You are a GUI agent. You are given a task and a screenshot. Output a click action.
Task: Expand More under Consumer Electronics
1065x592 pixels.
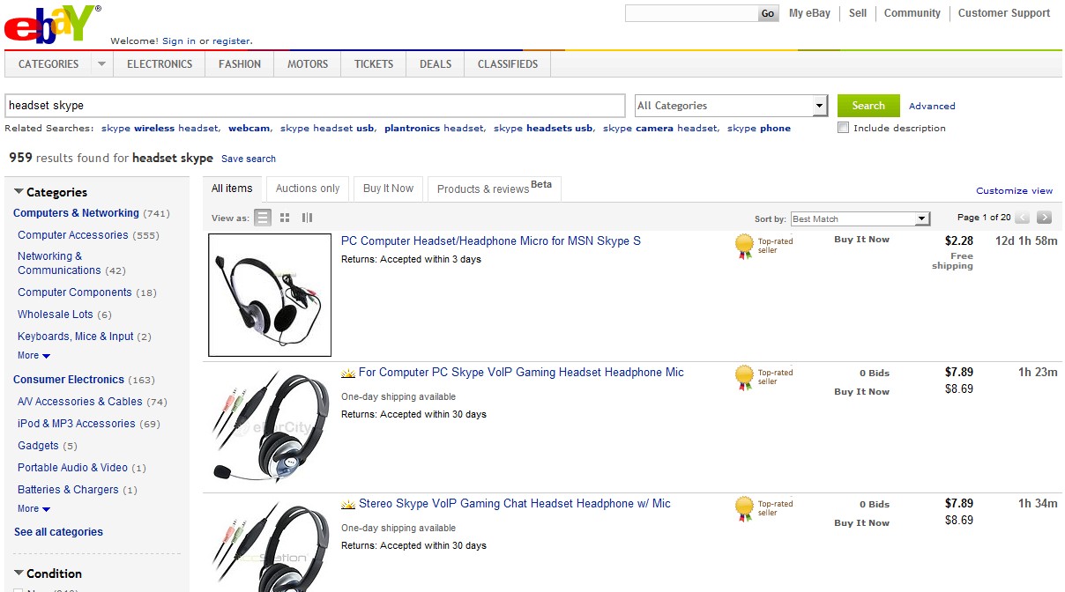pyautogui.click(x=34, y=509)
